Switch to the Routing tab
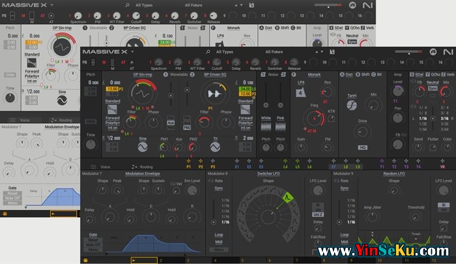This screenshot has width=456, height=264. click(x=146, y=167)
